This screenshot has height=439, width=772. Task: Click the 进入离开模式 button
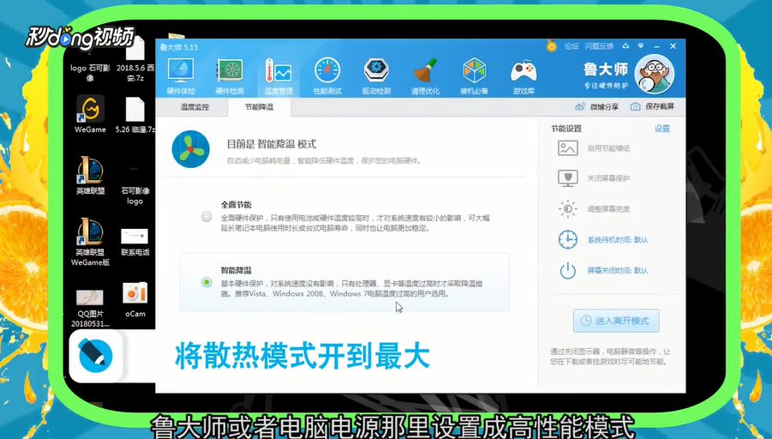(x=616, y=321)
